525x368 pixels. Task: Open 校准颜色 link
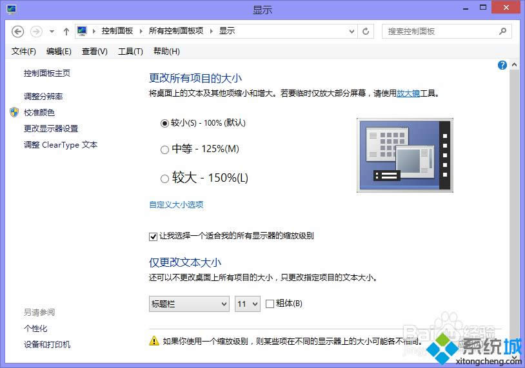39,112
